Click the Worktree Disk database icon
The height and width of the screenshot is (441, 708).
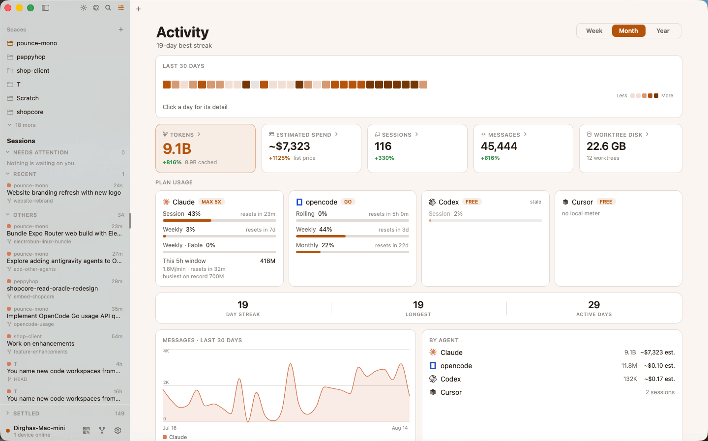589,134
